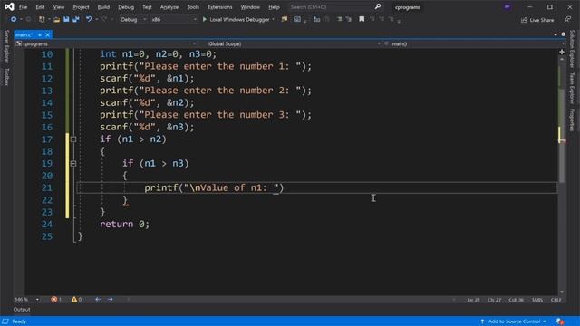
Task: Open the Server Explorer side tab
Action: (6, 46)
